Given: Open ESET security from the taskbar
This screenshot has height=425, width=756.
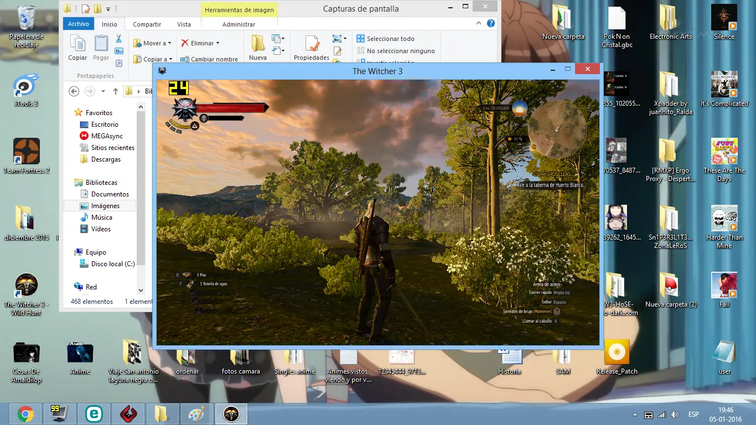Looking at the screenshot, I should (94, 414).
